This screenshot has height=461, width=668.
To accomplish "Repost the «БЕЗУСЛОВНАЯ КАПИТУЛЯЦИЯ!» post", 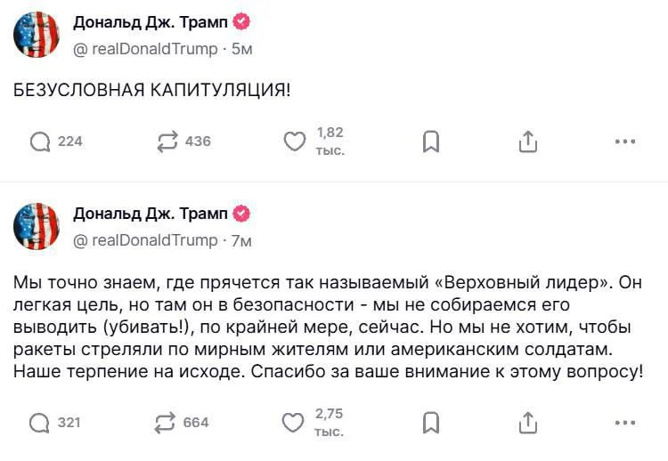I will 167,142.
